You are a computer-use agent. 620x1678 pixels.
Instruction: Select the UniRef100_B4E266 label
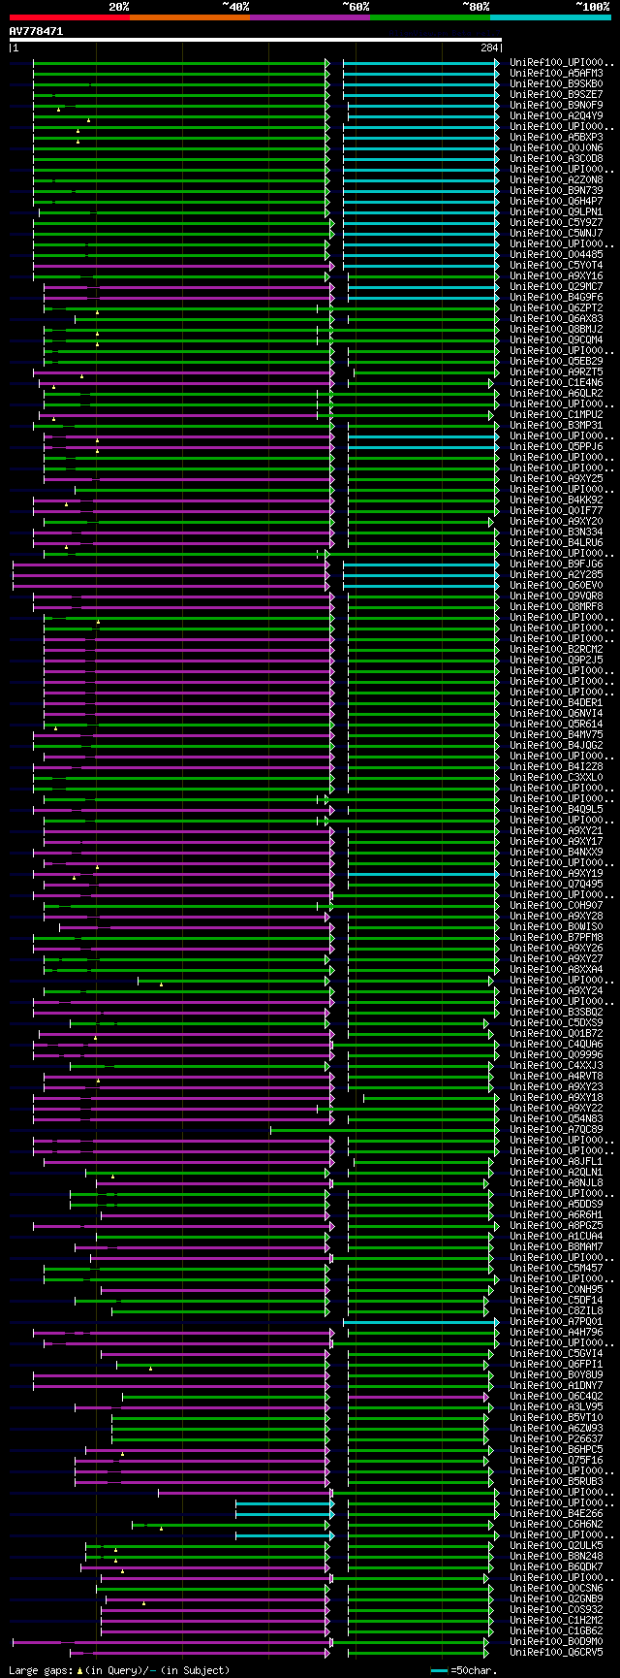point(556,1513)
